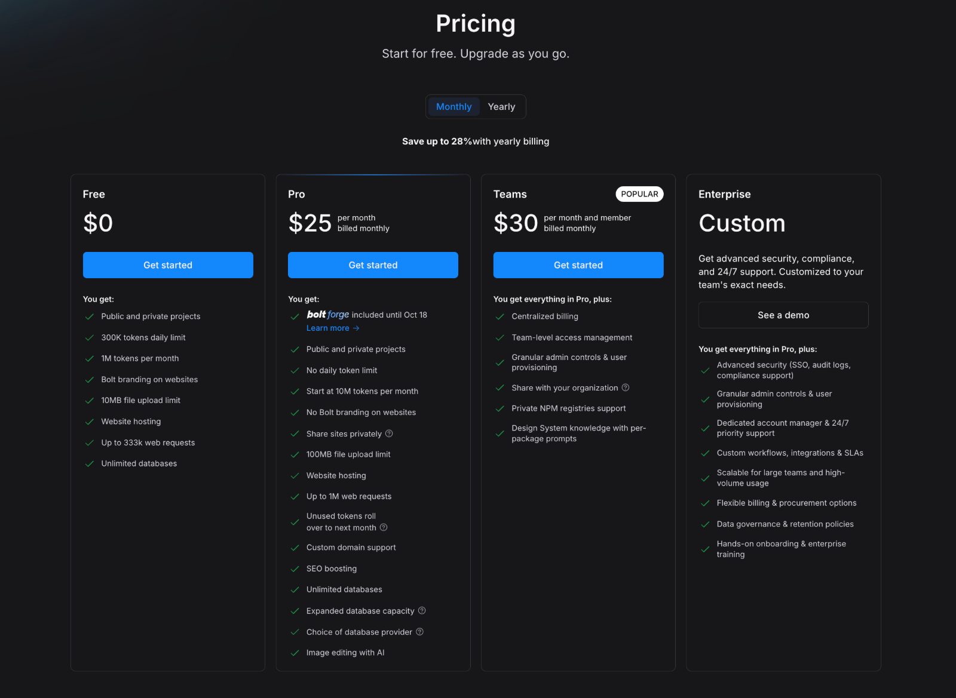This screenshot has height=698, width=956.
Task: Click the Image editing with AI feature
Action: pyautogui.click(x=345, y=653)
